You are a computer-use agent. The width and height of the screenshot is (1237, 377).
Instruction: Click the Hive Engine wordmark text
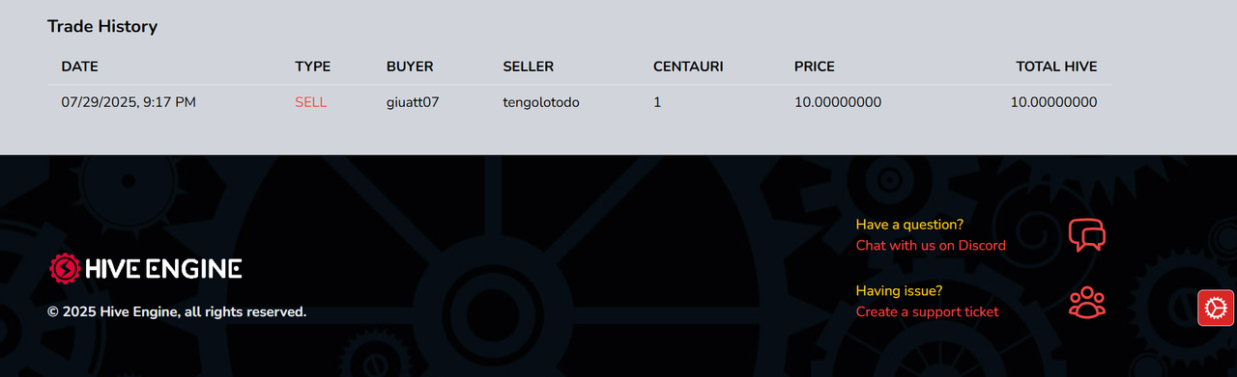tap(163, 269)
